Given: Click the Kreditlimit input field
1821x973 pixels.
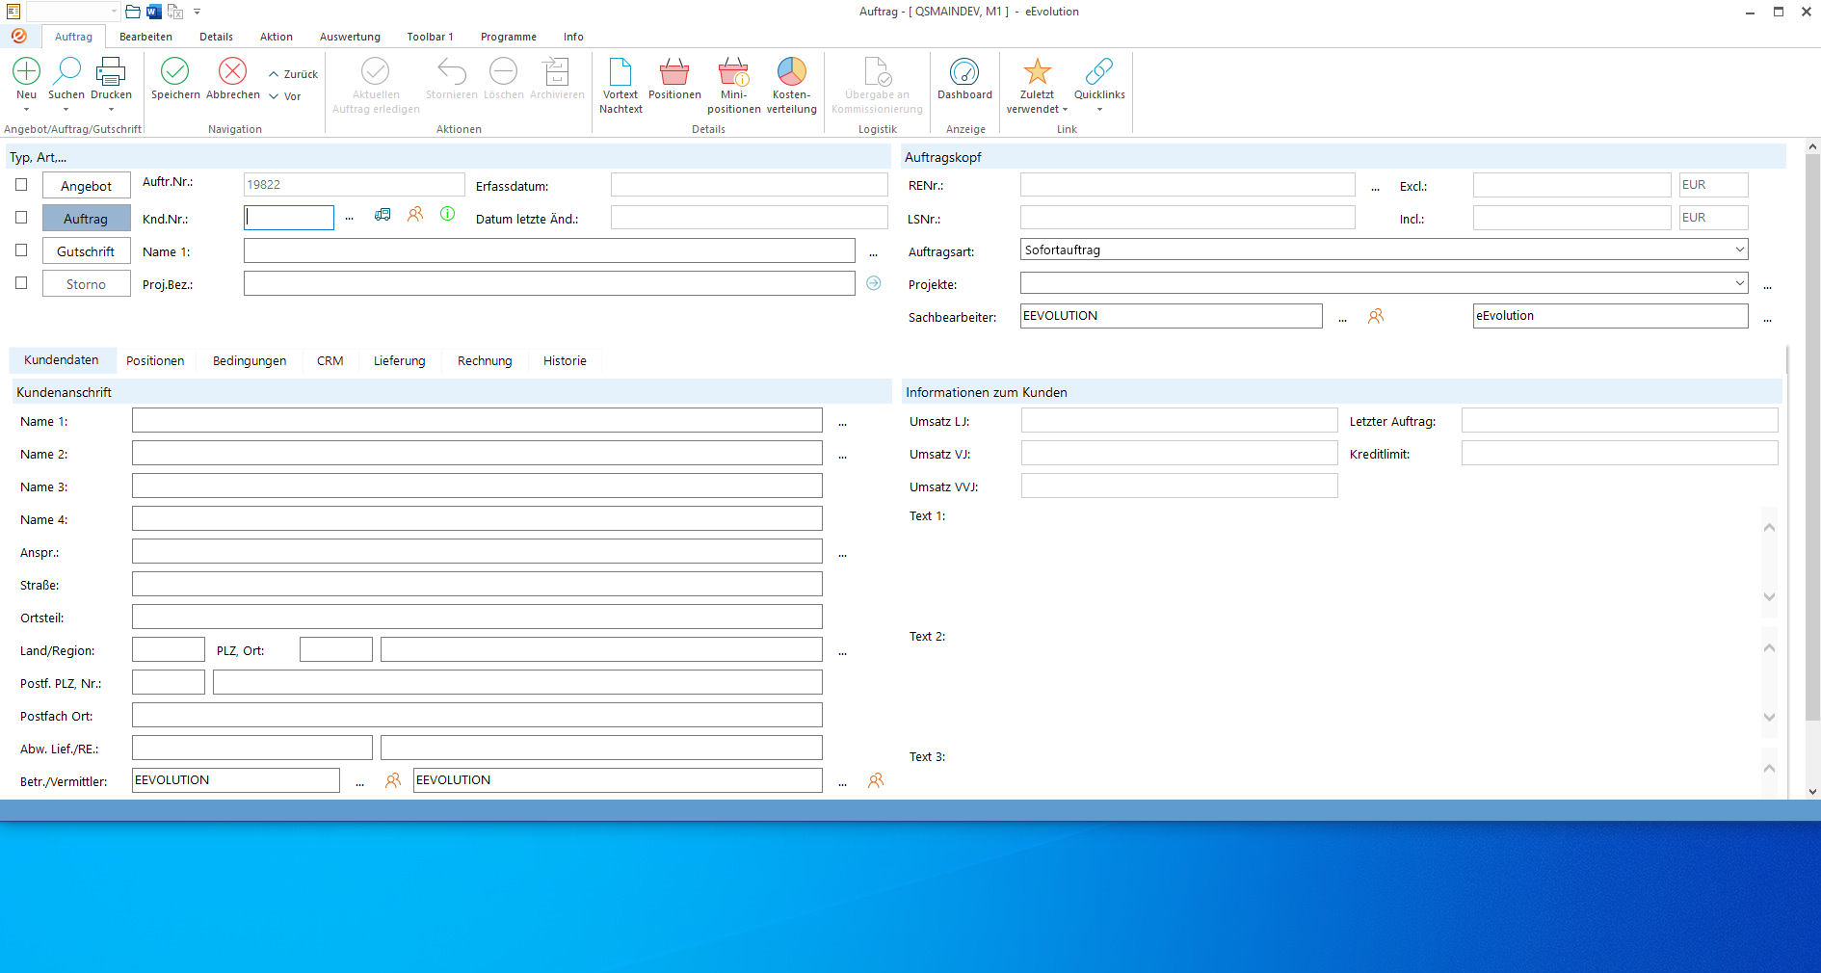Looking at the screenshot, I should [1620, 453].
